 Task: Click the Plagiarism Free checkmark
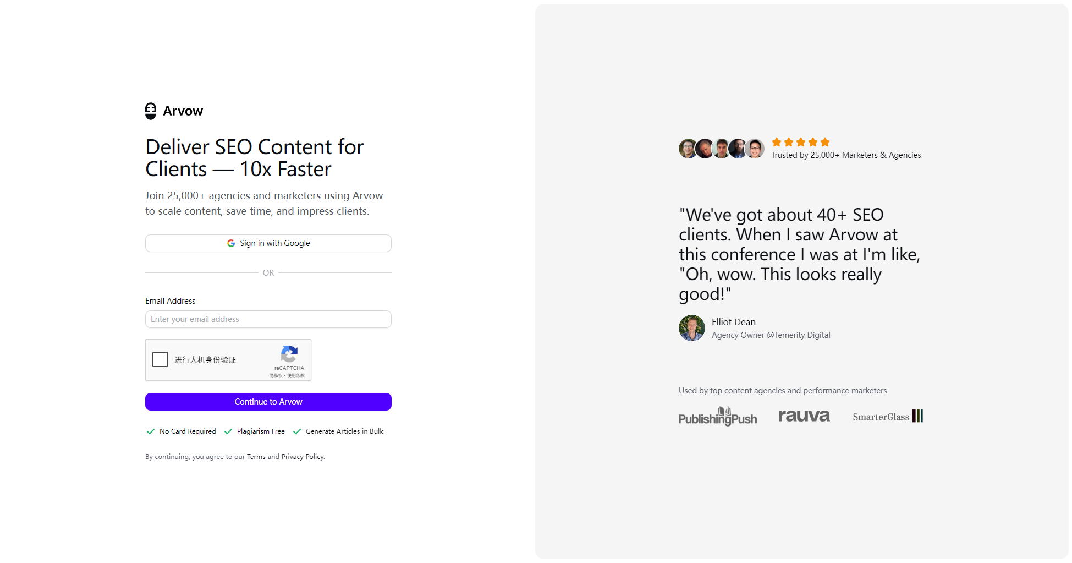[228, 431]
